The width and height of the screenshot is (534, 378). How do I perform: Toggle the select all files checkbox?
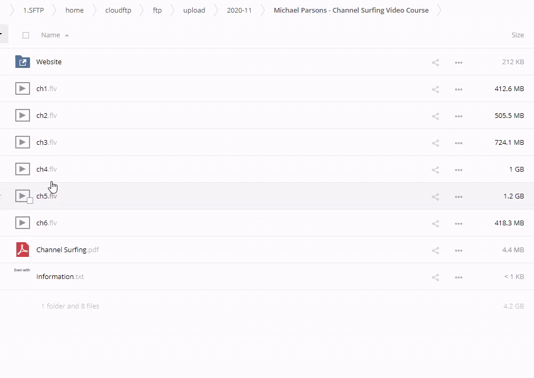(x=26, y=35)
